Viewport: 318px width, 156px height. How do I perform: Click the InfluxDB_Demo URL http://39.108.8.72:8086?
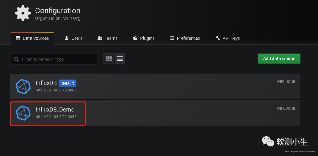[x=56, y=117]
